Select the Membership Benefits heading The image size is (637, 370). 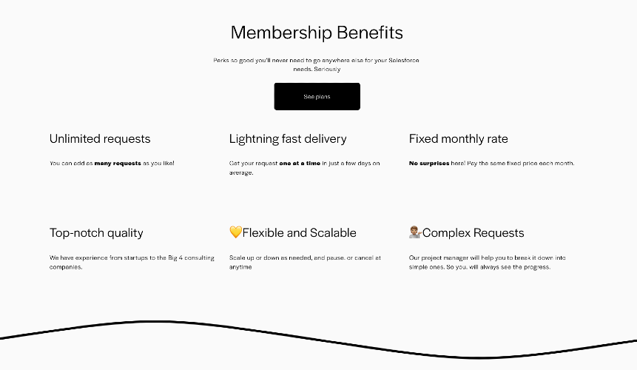tap(317, 33)
